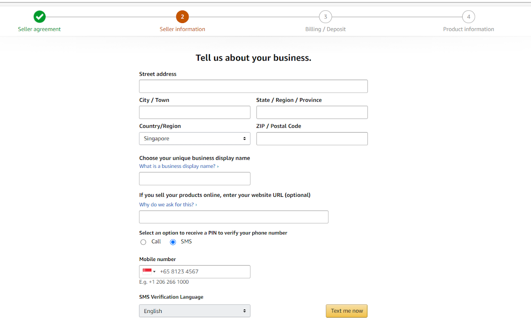Click the 'Country/Region' label
Image resolution: width=531 pixels, height=323 pixels.
(160, 126)
